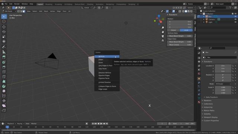Open the Mesh menu in viewport header
Screen dimensions: 238x134
pyautogui.click(x=46, y=11)
